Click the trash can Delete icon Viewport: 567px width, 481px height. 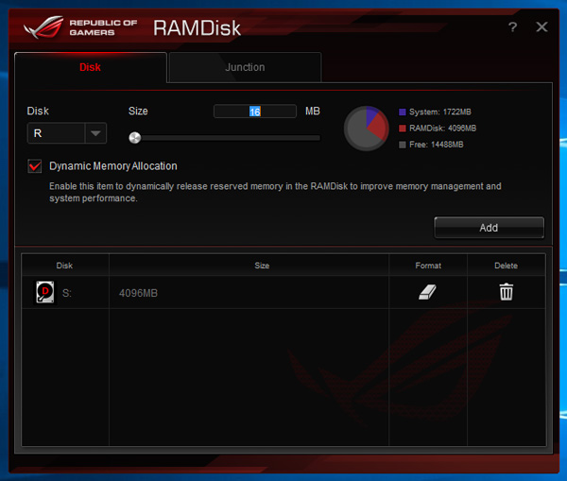coord(506,292)
